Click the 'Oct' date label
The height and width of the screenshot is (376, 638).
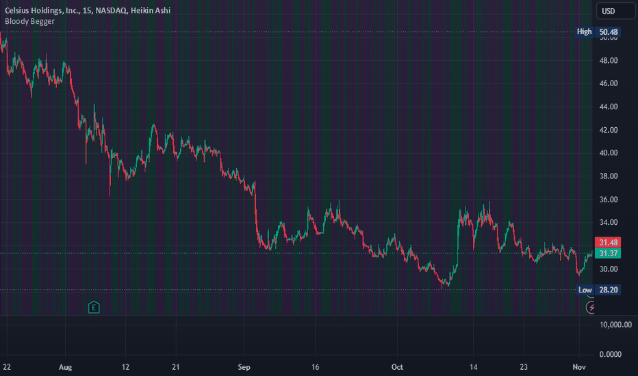pos(397,367)
